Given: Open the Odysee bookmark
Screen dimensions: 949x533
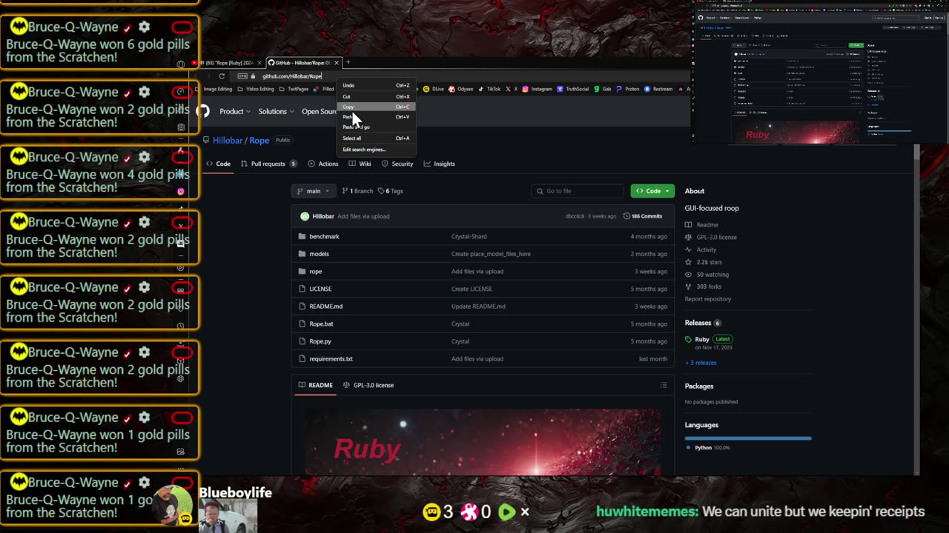Looking at the screenshot, I should [x=460, y=89].
